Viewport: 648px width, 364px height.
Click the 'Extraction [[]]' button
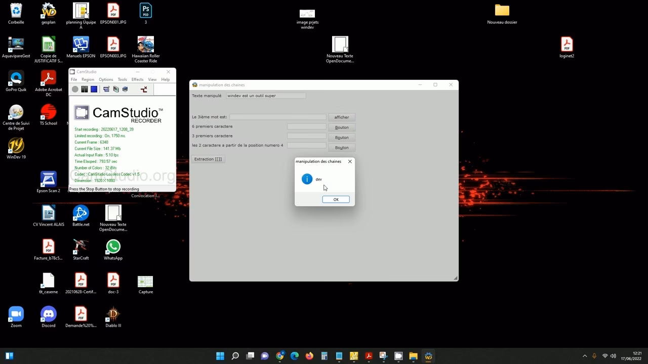click(x=208, y=159)
